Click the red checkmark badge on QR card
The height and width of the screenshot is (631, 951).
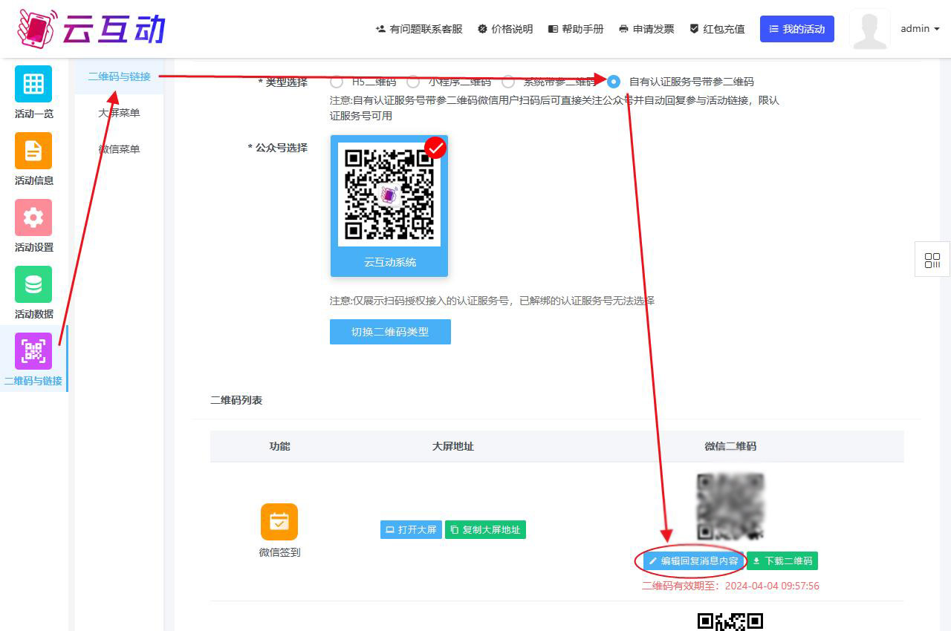(435, 148)
